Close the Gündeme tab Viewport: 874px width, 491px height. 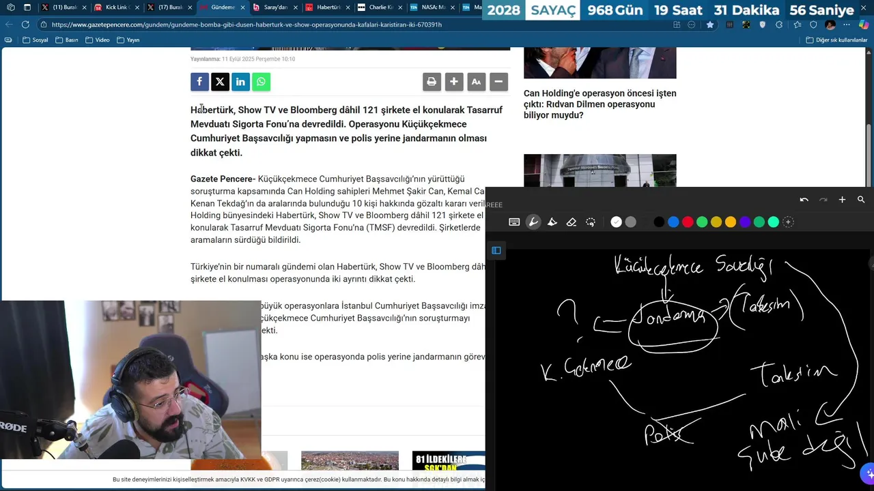pyautogui.click(x=242, y=8)
